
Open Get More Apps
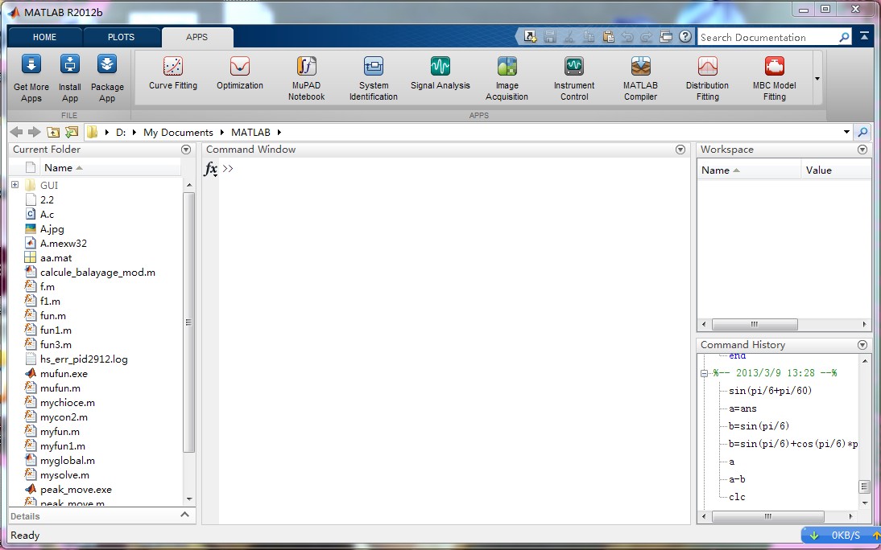31,78
